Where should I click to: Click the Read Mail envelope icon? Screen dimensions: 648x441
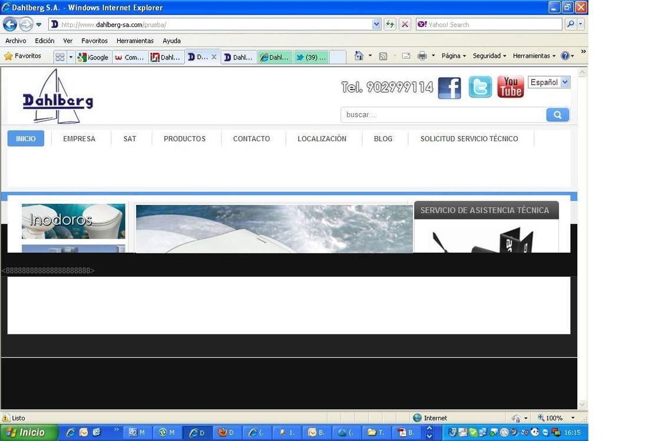(406, 56)
